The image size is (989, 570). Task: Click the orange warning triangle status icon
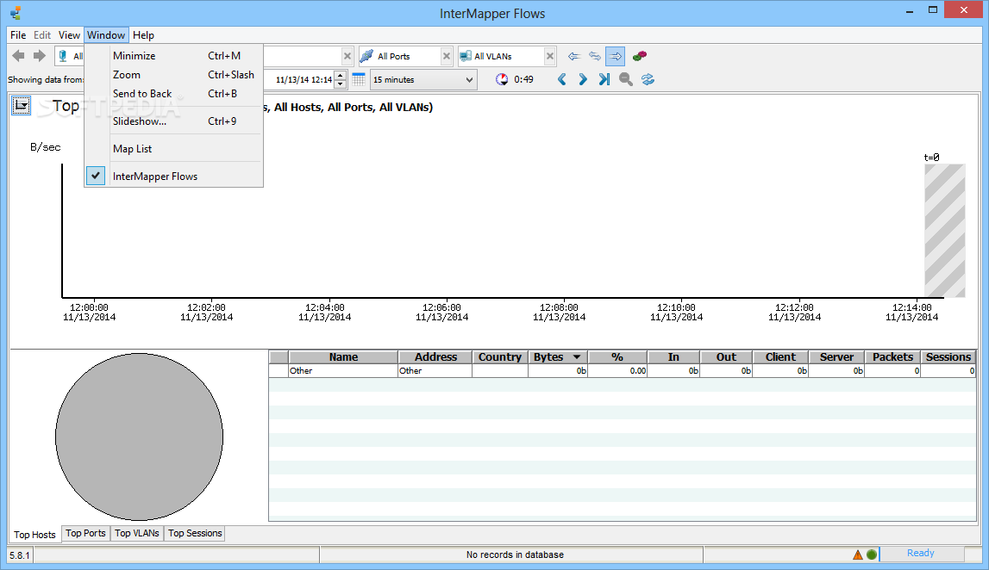[858, 555]
